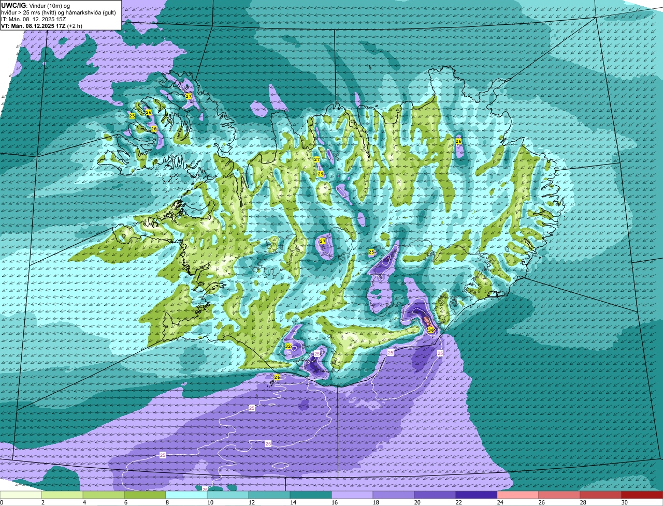Click the 14–16 m/s dark teal legend swatch
Viewport: 663px width, 506px height.
[x=311, y=495]
